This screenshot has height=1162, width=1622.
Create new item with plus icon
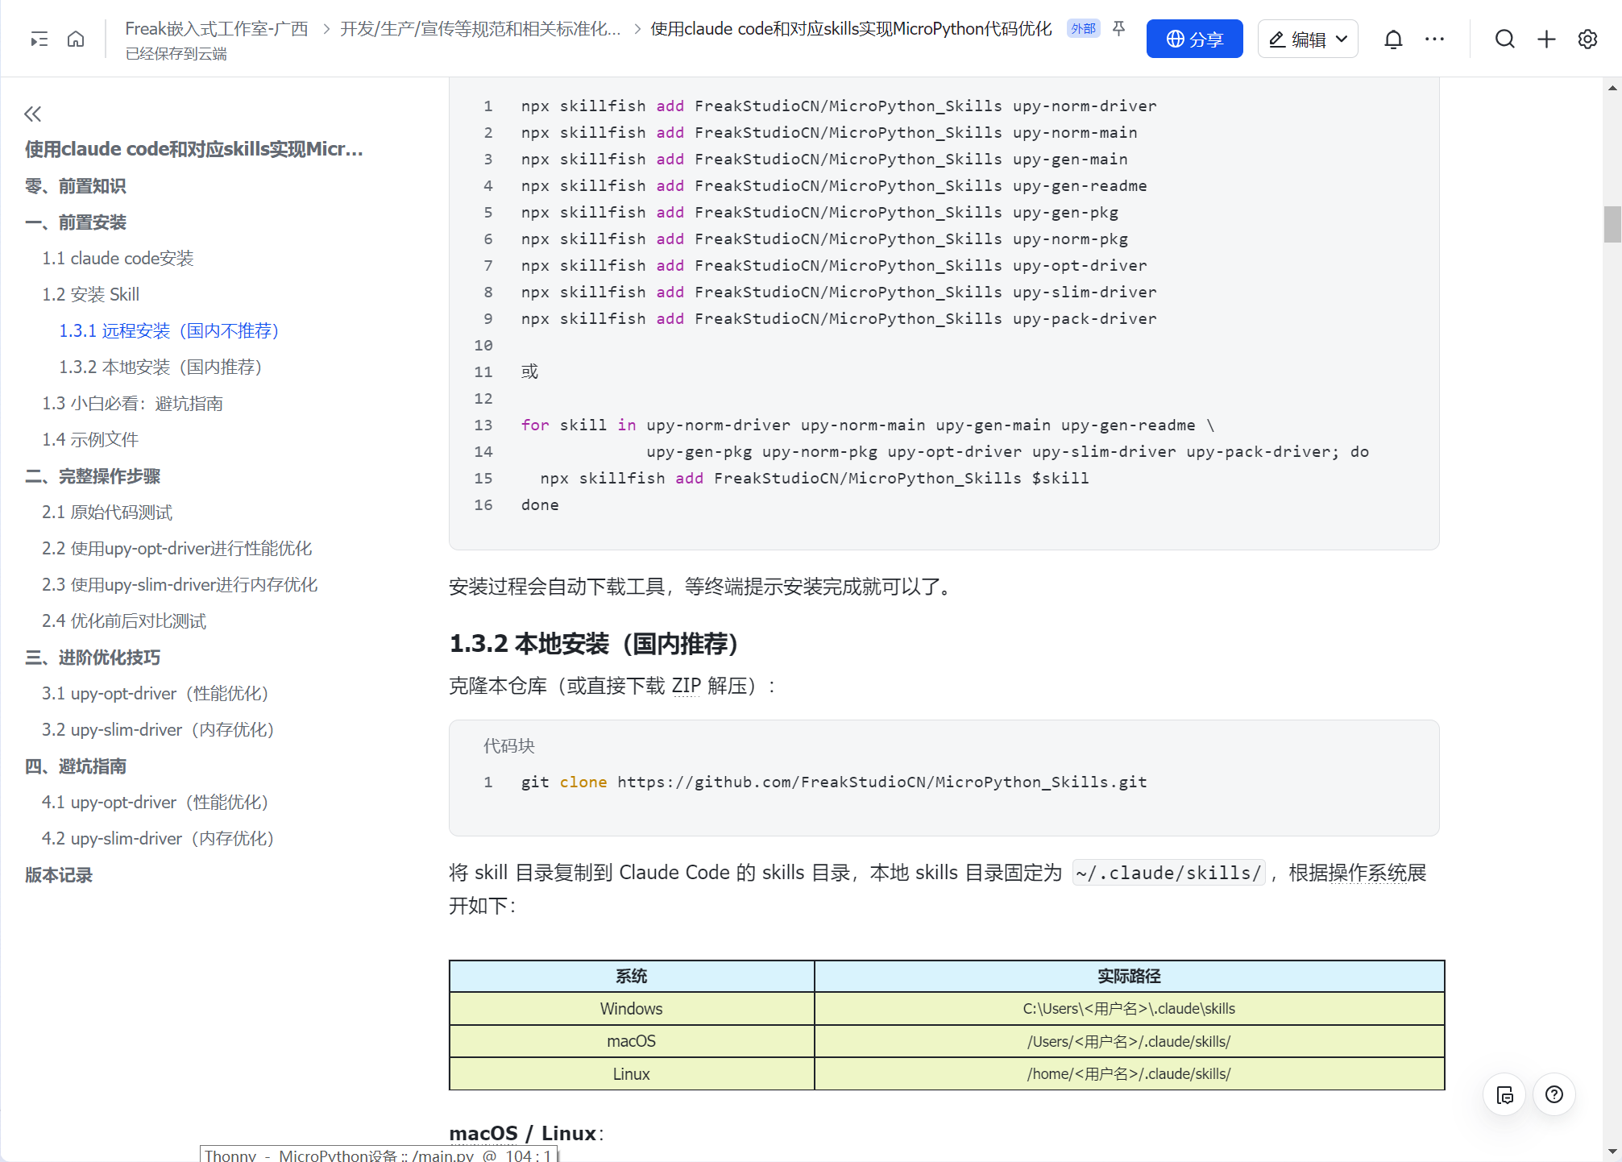pos(1546,39)
